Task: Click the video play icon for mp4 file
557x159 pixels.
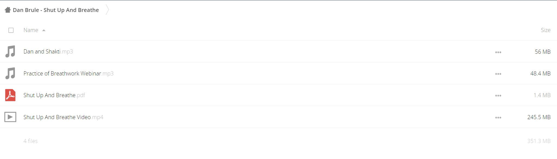Action: pos(10,117)
